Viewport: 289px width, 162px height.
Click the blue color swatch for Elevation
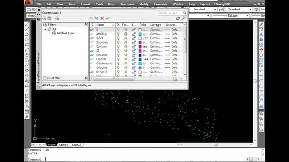(x=140, y=55)
